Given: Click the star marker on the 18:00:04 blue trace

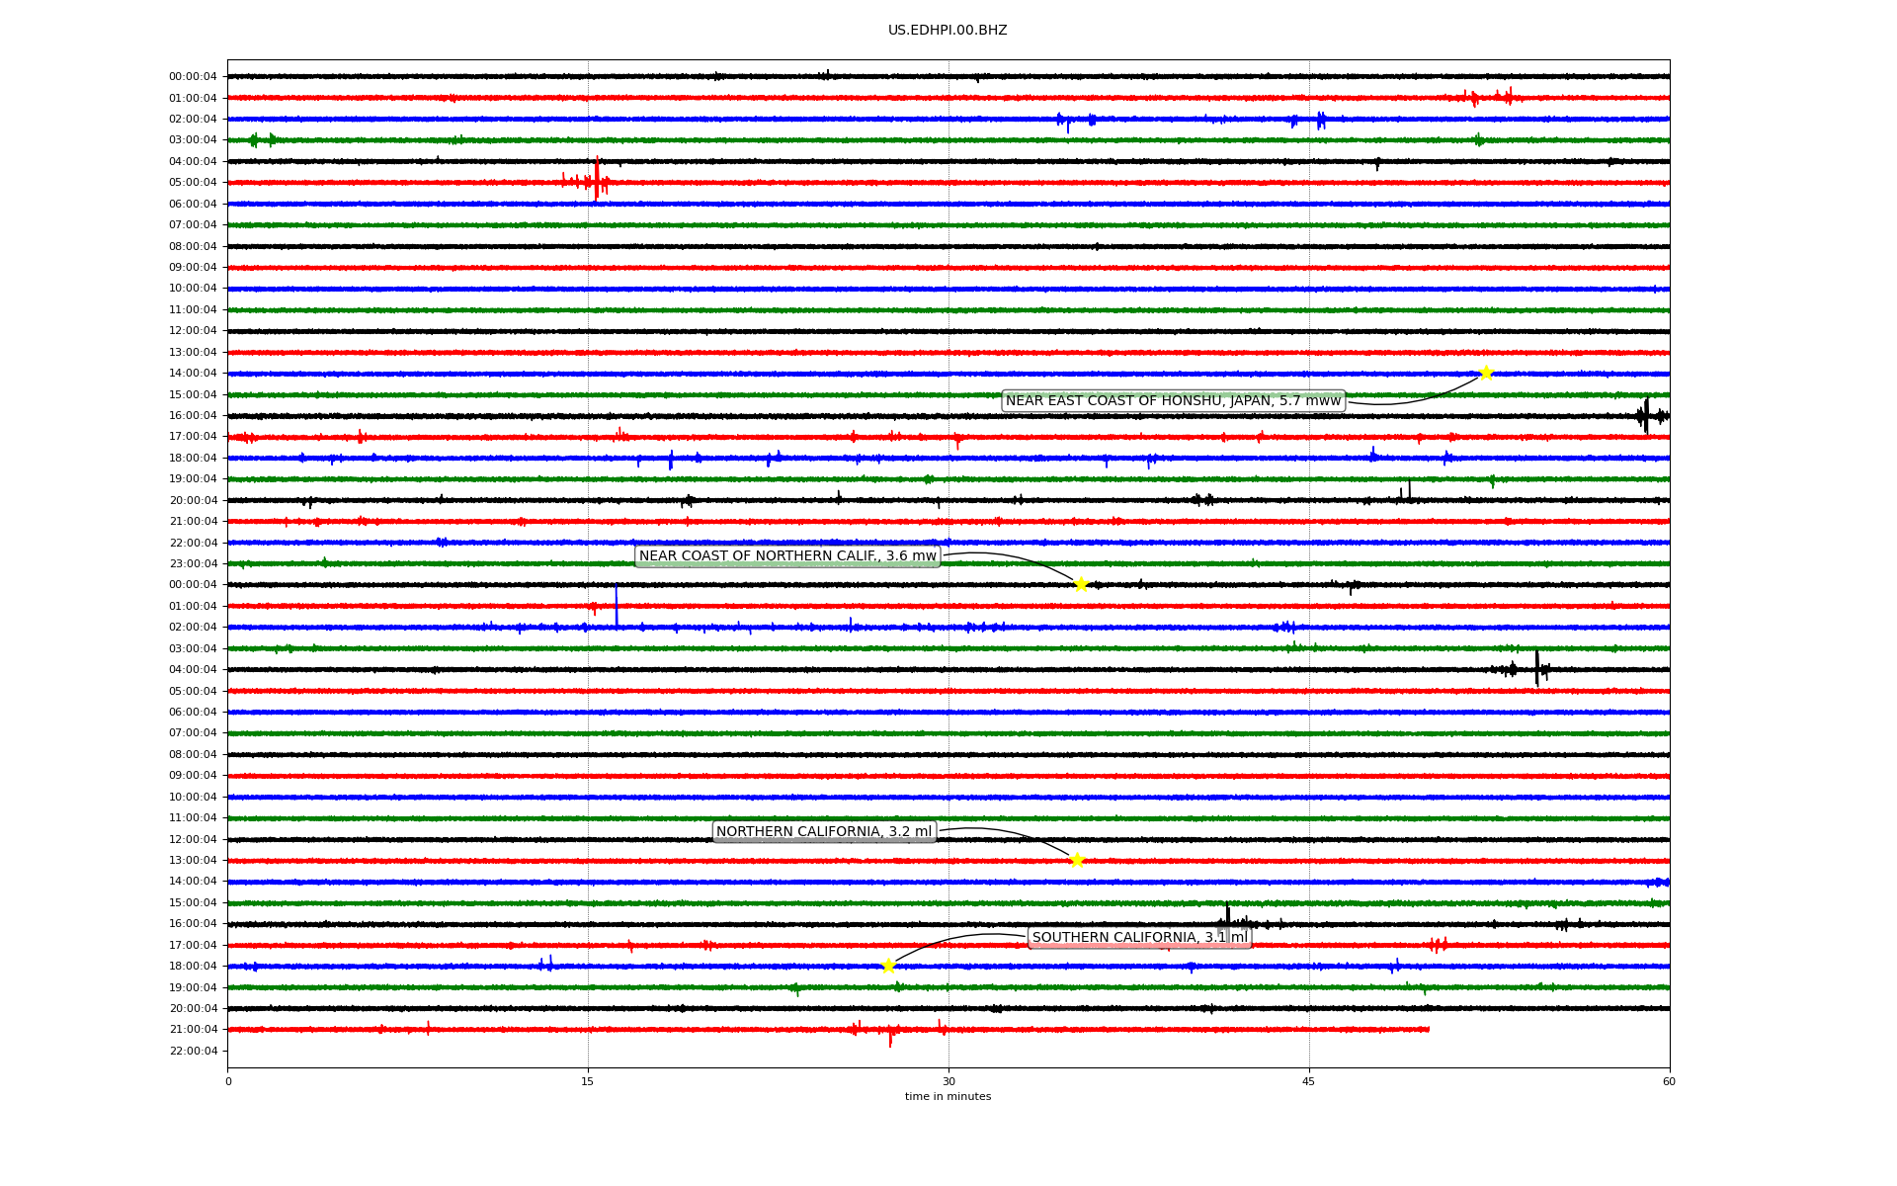Looking at the screenshot, I should [x=888, y=966].
